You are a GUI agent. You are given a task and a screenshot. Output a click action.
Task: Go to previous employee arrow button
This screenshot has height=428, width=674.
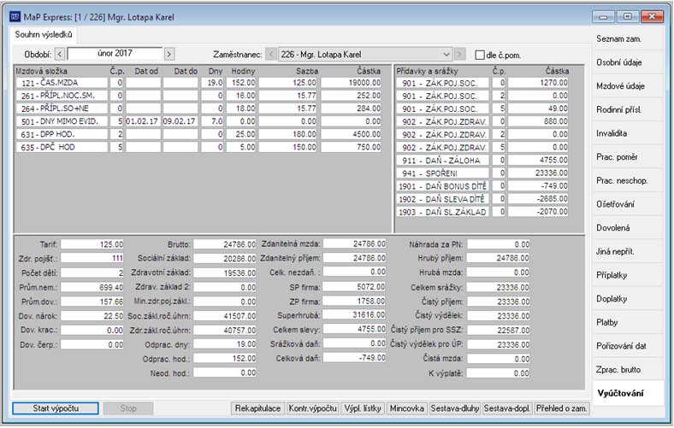[x=271, y=55]
